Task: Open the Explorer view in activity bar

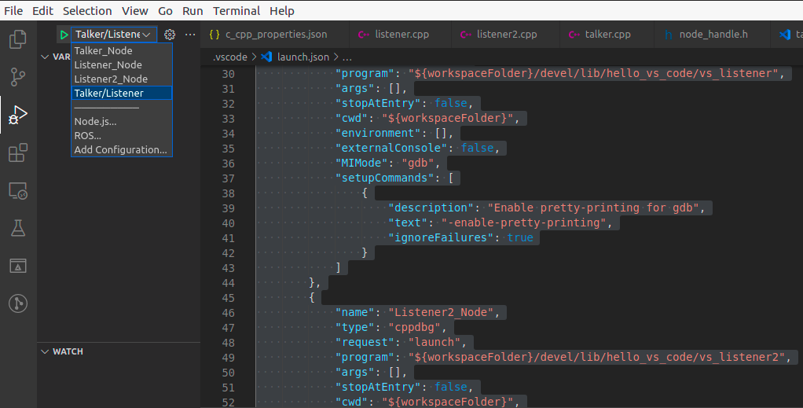Action: pos(18,39)
